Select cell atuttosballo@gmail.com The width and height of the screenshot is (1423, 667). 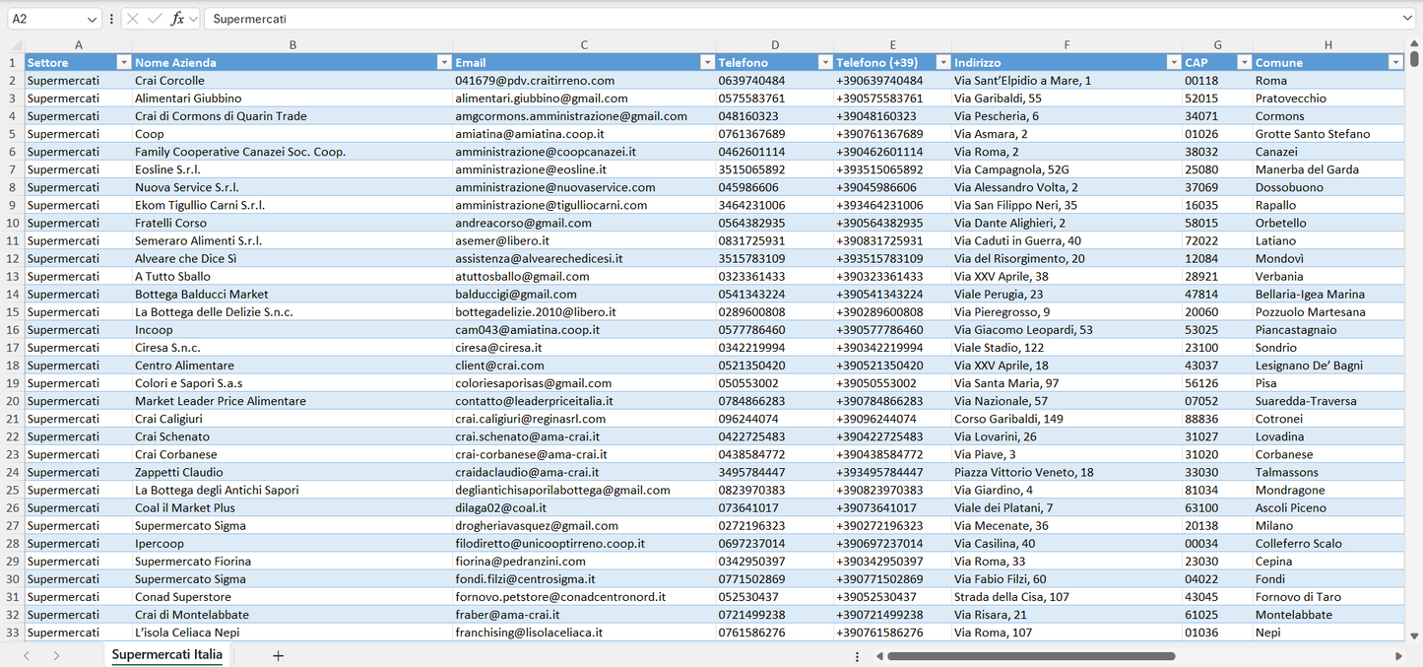[x=584, y=276]
